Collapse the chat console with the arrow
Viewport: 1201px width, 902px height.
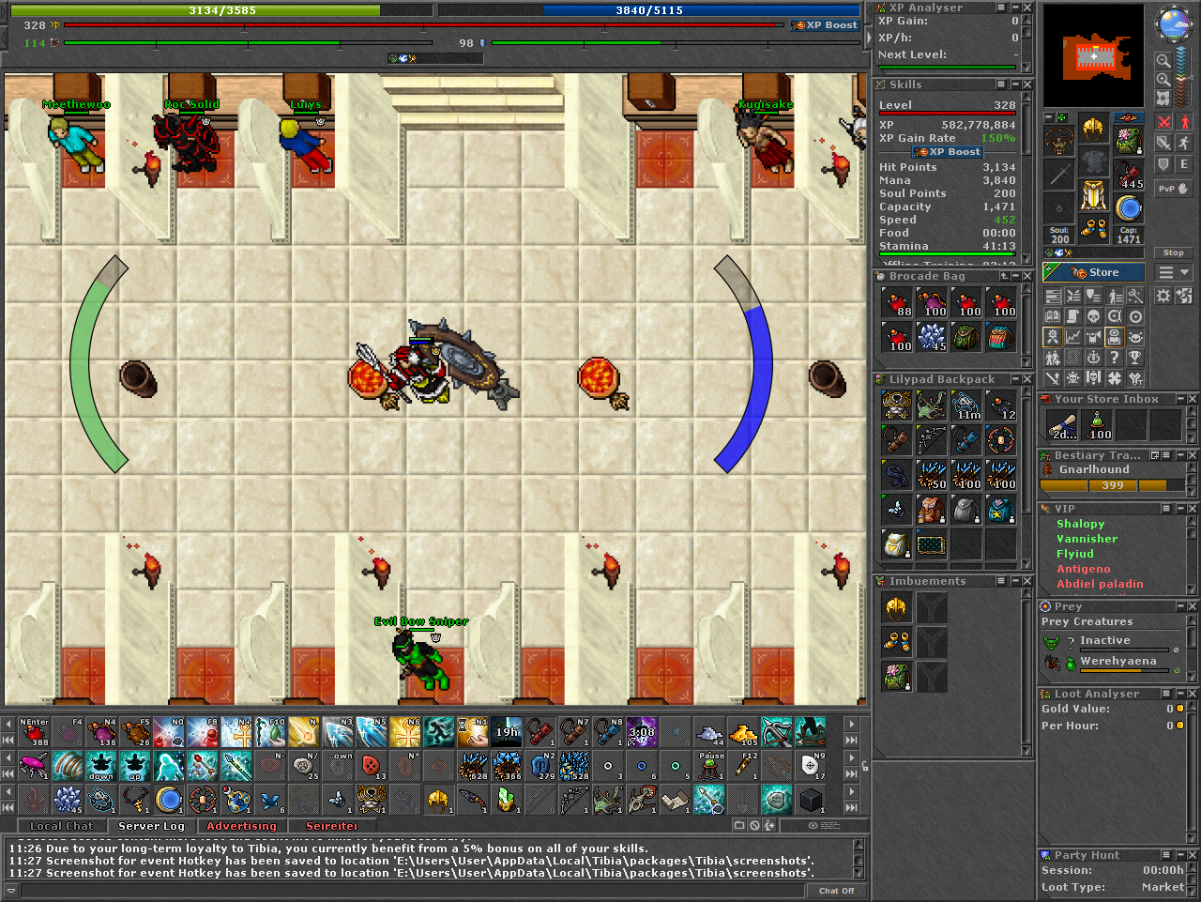click(11, 890)
